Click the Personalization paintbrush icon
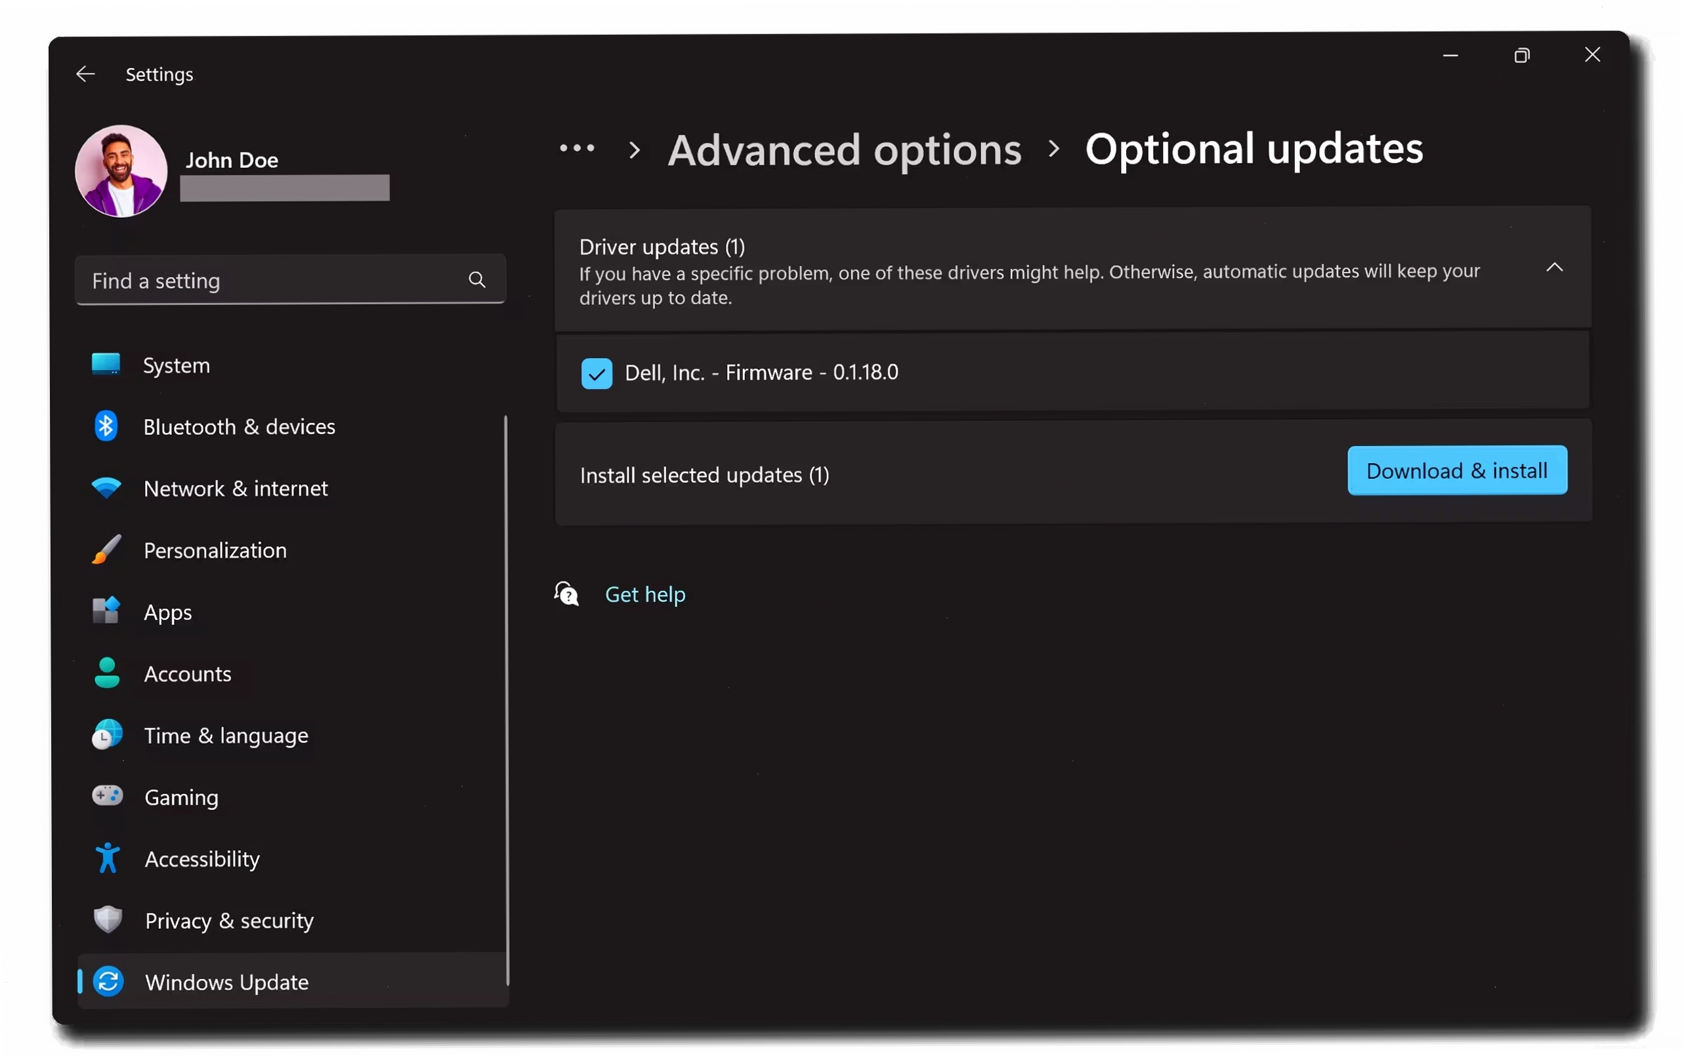The image size is (1684, 1058). 106,549
